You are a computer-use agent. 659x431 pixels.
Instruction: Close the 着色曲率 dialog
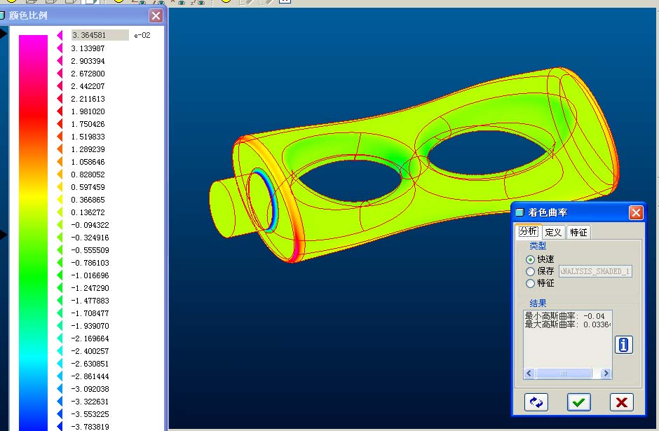(636, 212)
